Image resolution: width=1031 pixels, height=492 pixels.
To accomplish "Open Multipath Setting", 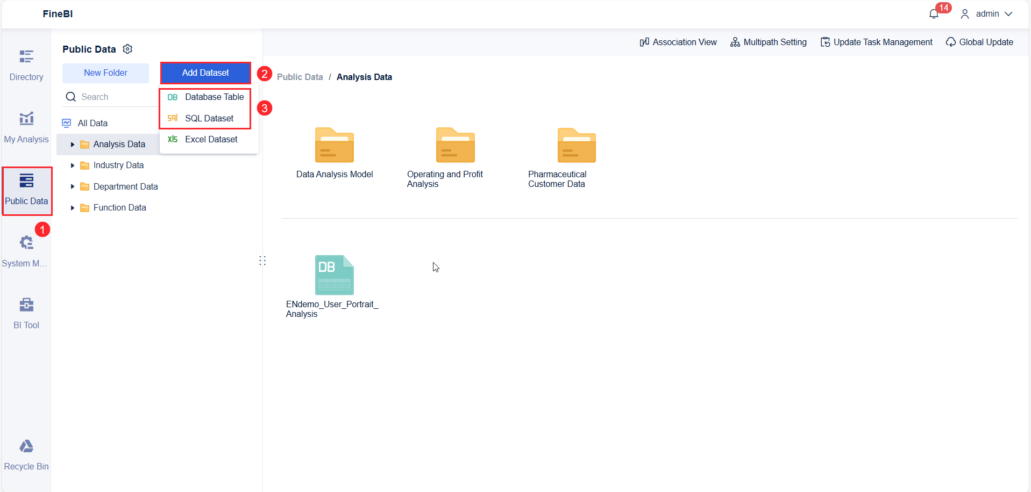I will [769, 42].
